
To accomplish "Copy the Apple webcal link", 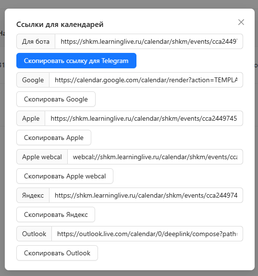I will click(x=65, y=176).
